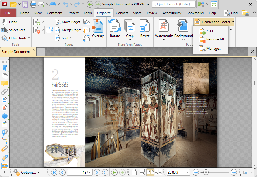The width and height of the screenshot is (257, 177).
Task: Click the page number field
Action: tap(80, 172)
